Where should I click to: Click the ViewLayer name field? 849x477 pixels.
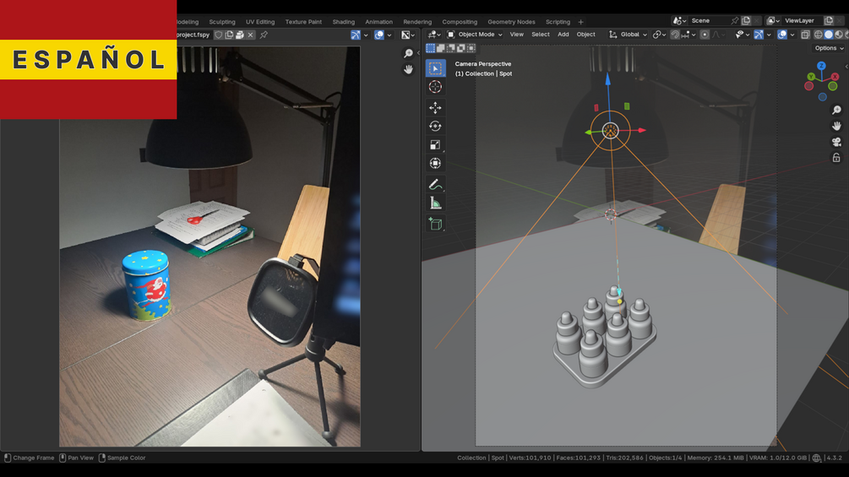802,20
